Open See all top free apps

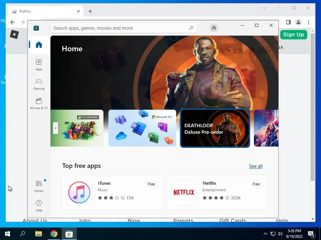coord(256,166)
